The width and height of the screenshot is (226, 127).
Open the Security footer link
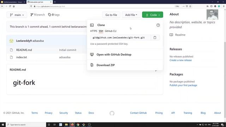[x=64, y=113]
